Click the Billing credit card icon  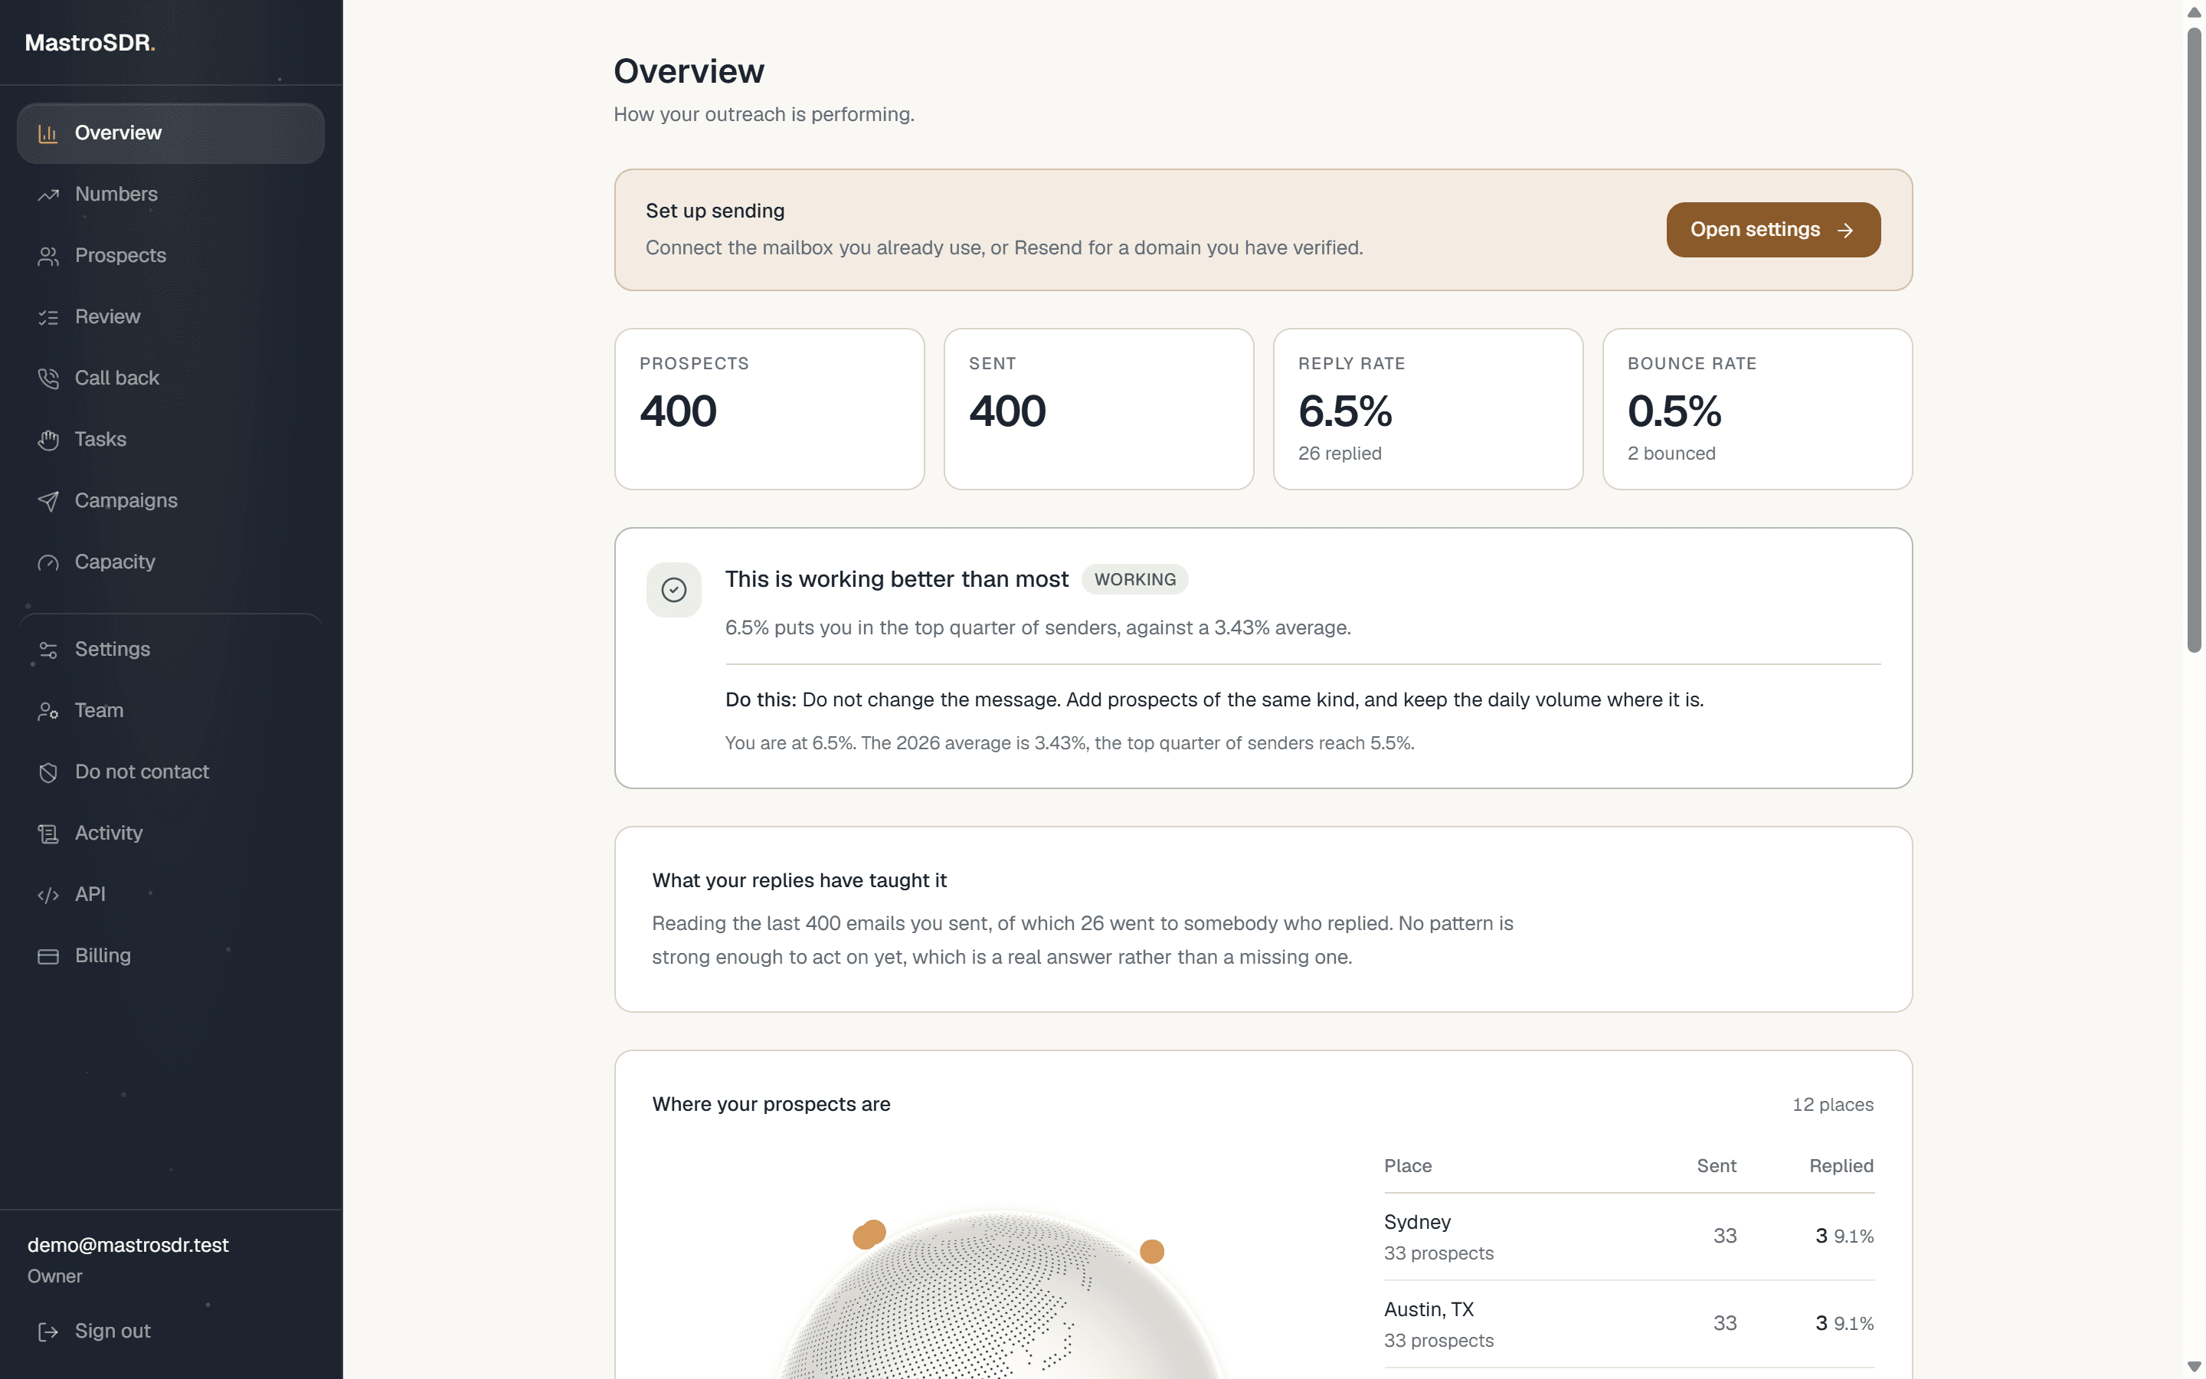pos(47,956)
